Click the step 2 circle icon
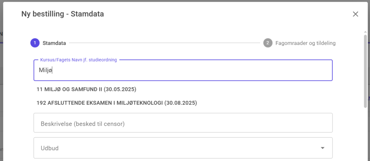370x161 pixels. click(268, 43)
